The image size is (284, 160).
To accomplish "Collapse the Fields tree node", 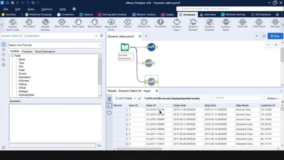I will [12, 56].
